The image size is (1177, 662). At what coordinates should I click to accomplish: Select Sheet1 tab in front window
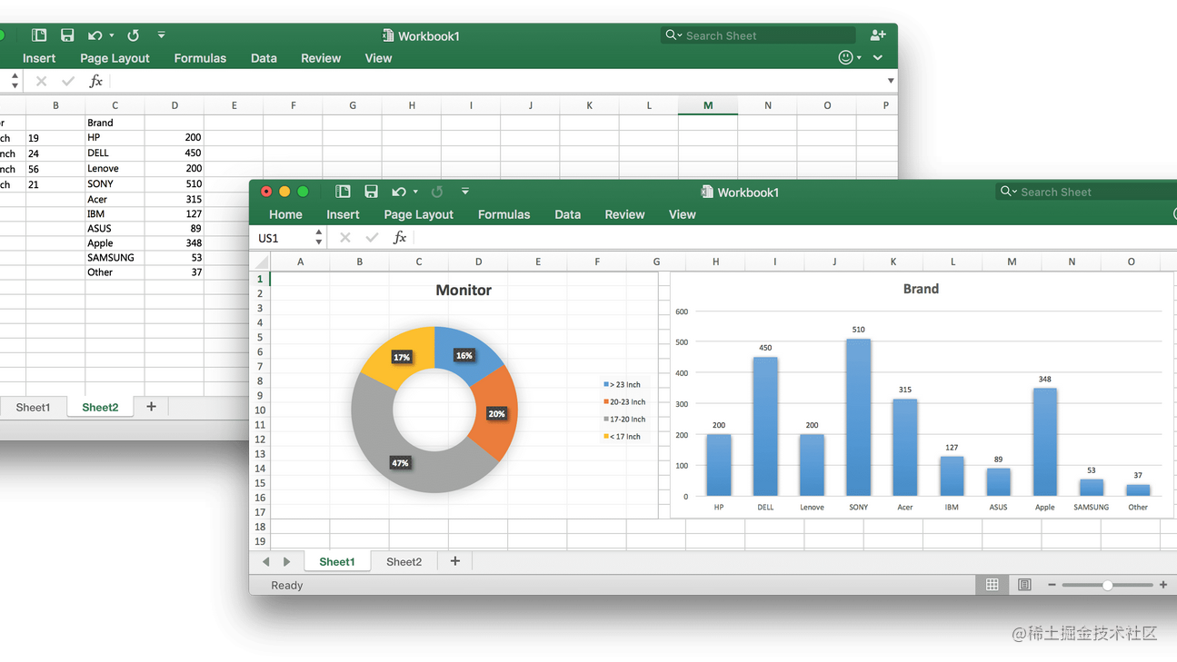336,562
